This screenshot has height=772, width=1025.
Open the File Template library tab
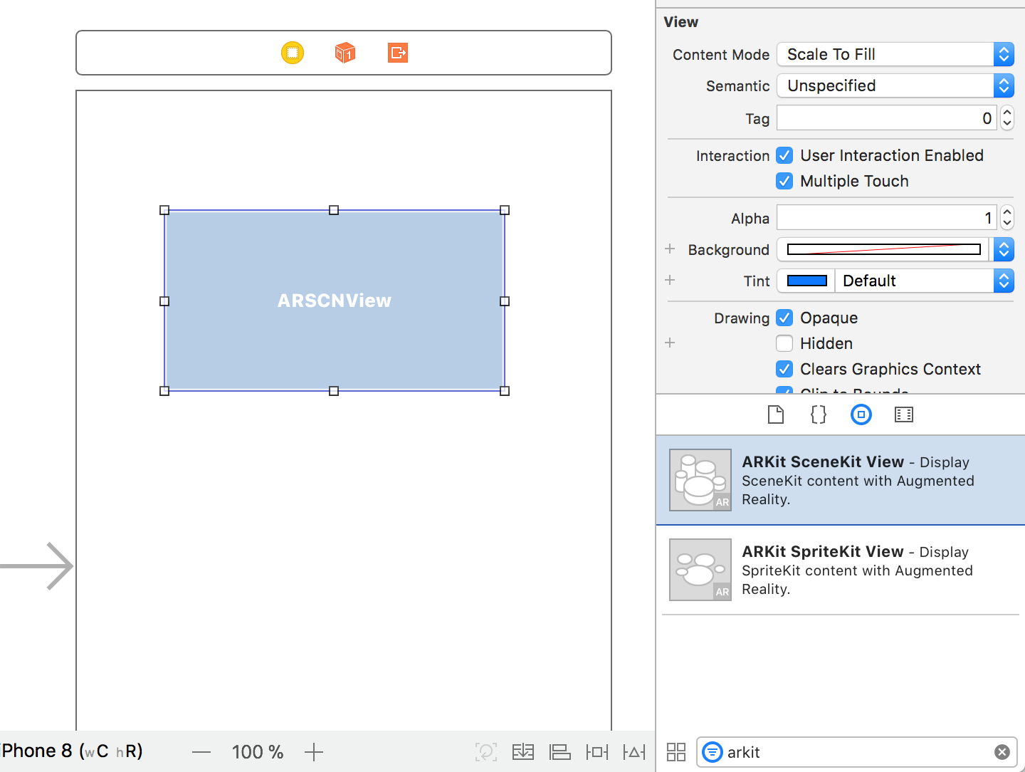click(x=776, y=414)
